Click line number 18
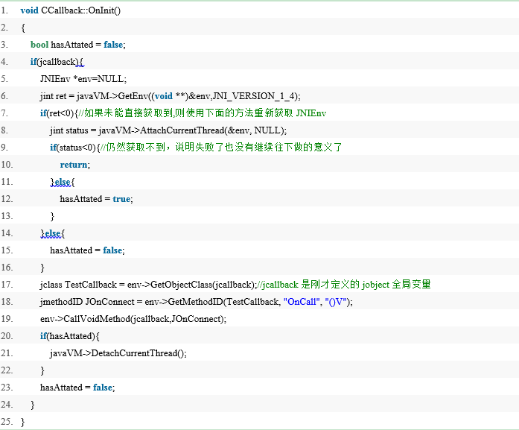 (x=7, y=302)
